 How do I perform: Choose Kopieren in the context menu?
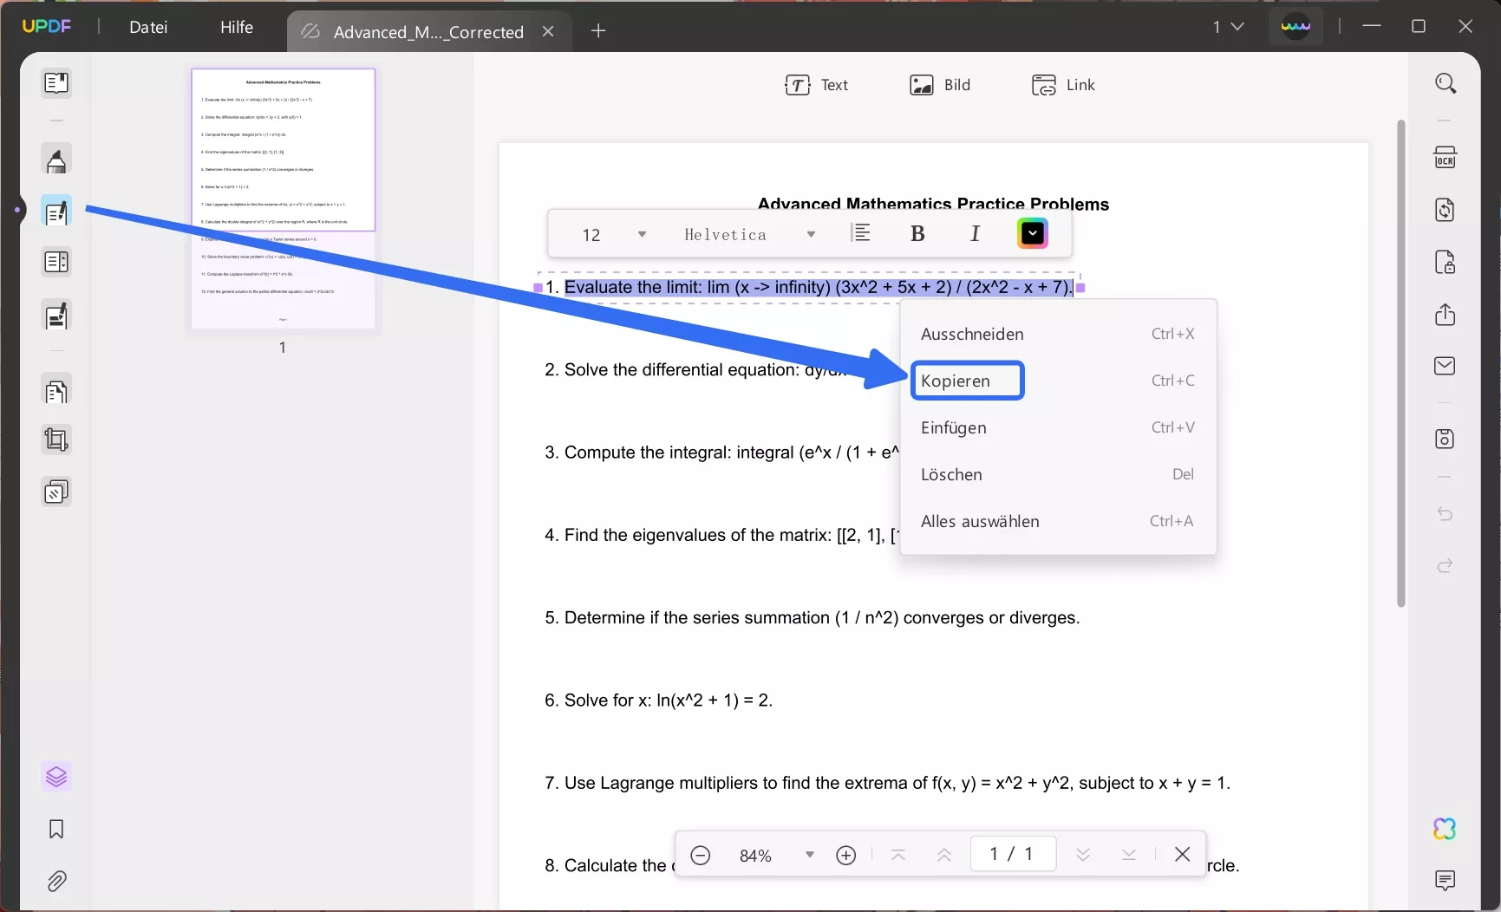point(1058,381)
